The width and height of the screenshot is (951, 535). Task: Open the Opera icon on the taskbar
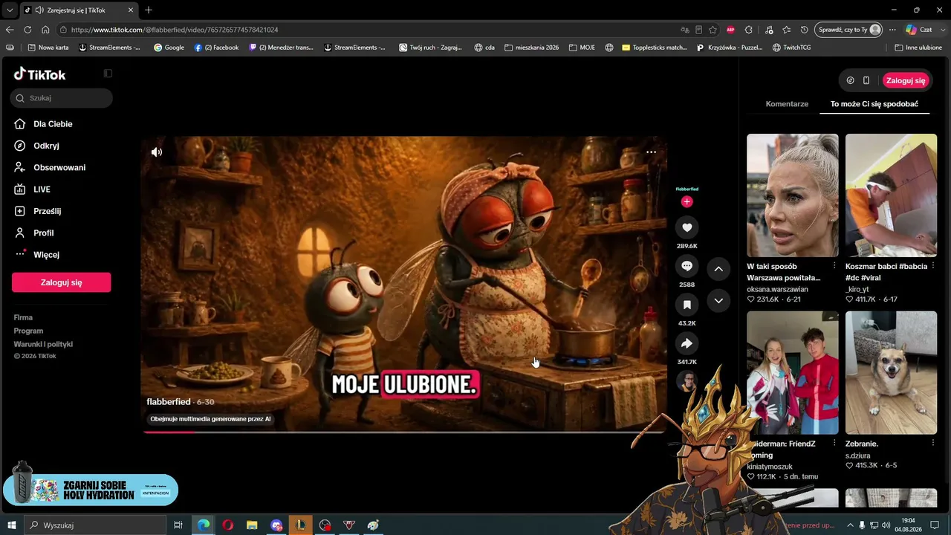tap(228, 525)
